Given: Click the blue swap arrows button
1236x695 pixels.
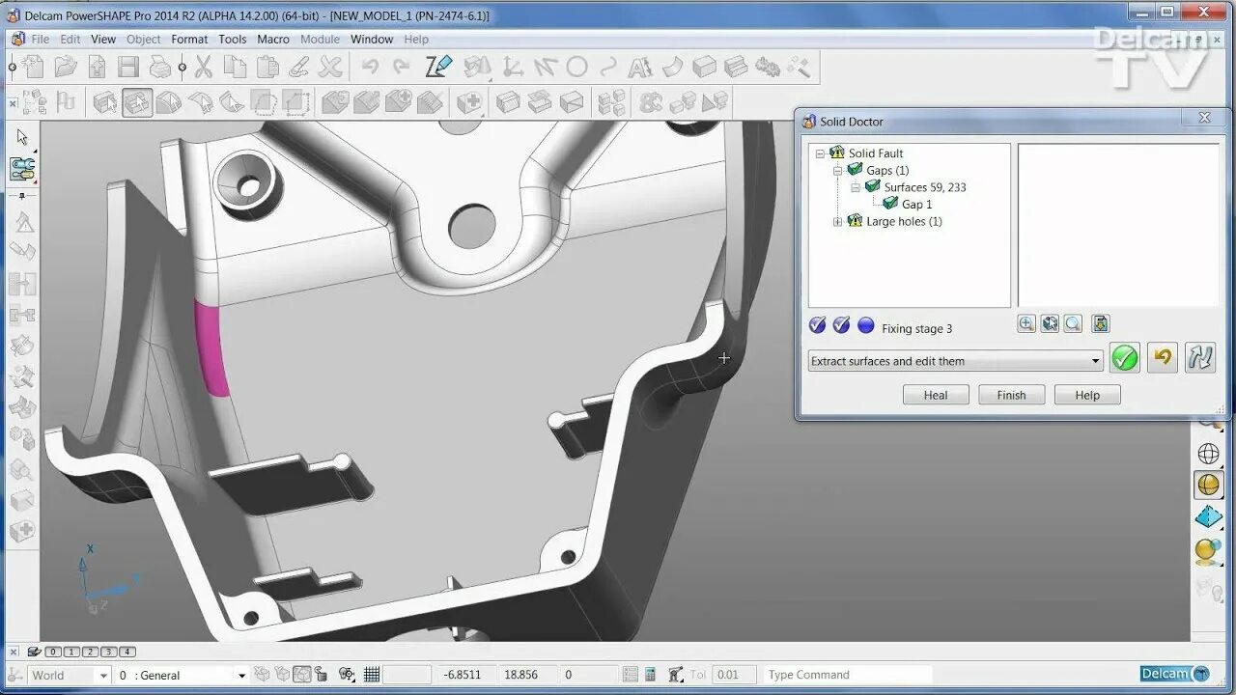Looking at the screenshot, I should (x=1200, y=357).
